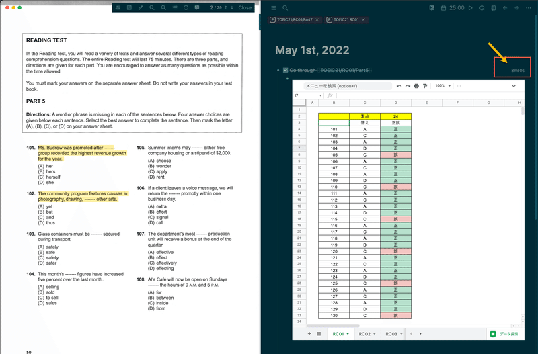Click the データ探索 explore button
The height and width of the screenshot is (354, 538).
[x=504, y=334]
